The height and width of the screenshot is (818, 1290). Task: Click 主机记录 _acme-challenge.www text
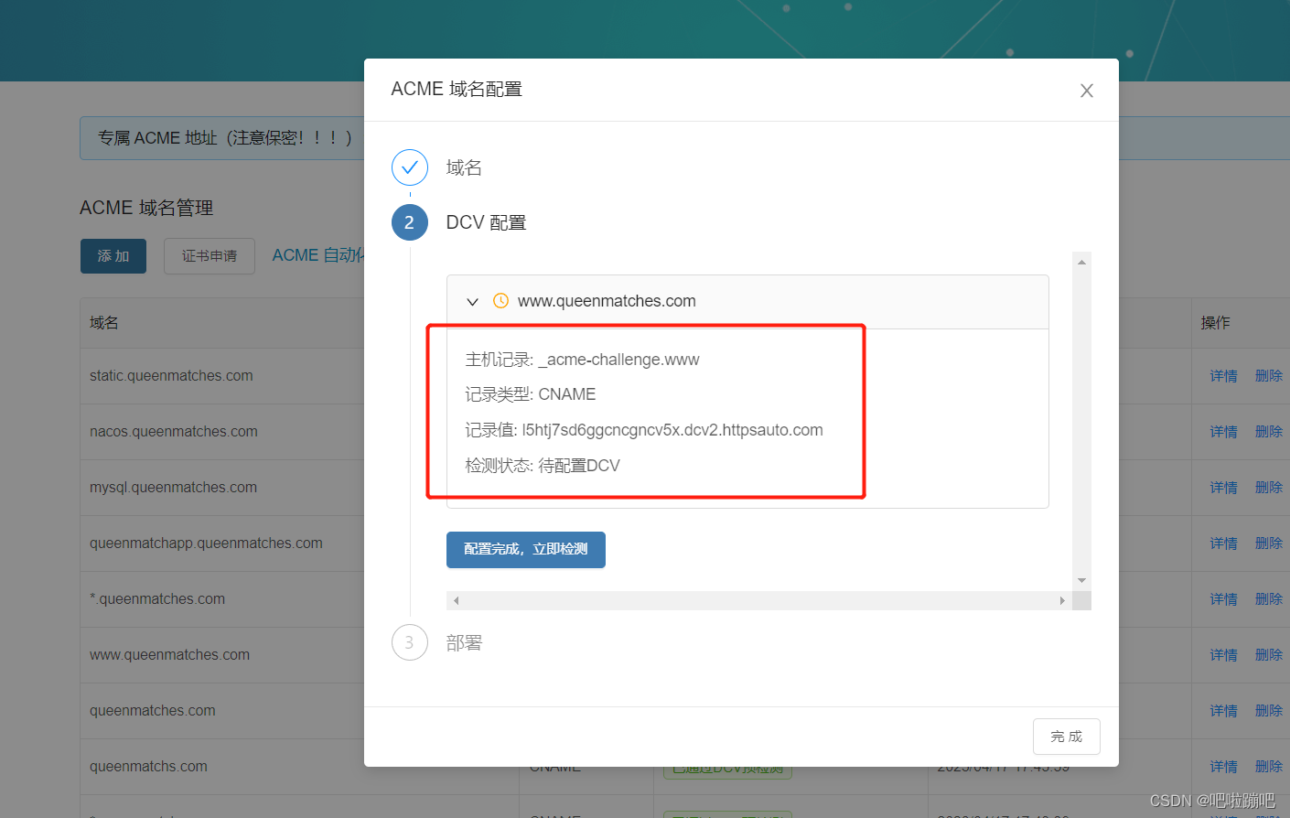coord(582,360)
